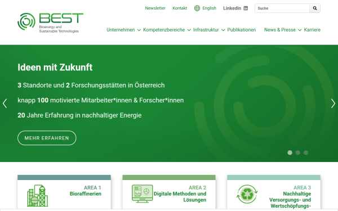Click the recycling icon in Area 3
This screenshot has height=211, width=338.
tap(247, 194)
